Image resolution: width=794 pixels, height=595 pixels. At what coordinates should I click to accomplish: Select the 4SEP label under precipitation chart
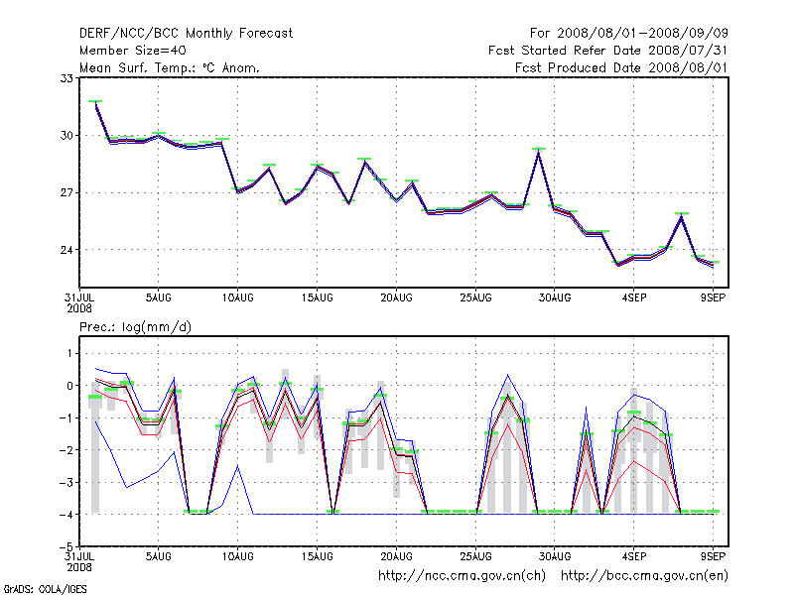click(634, 555)
